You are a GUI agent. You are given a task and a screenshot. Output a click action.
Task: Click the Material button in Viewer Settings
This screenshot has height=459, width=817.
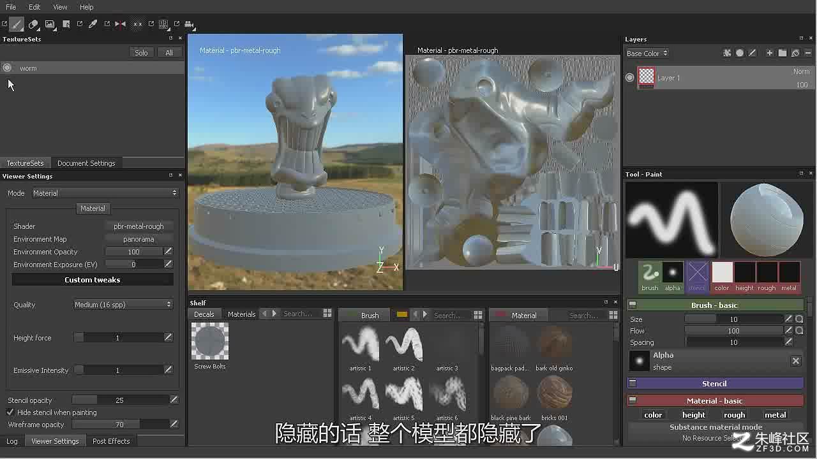coord(93,208)
